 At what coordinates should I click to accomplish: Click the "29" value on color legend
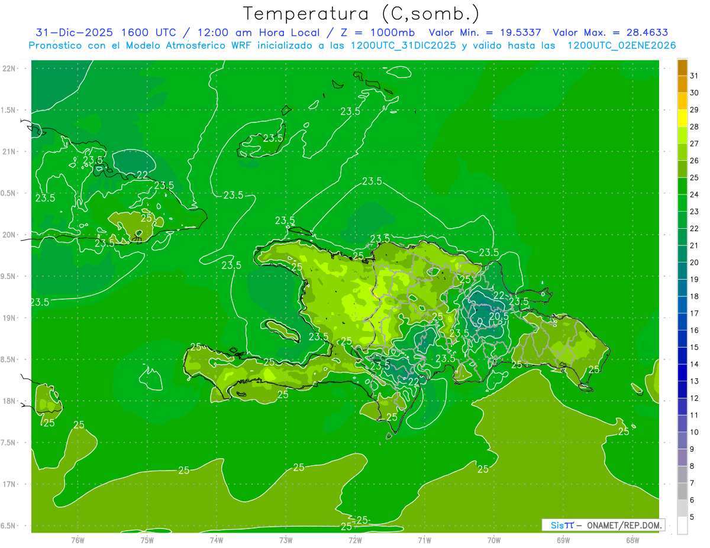(694, 110)
